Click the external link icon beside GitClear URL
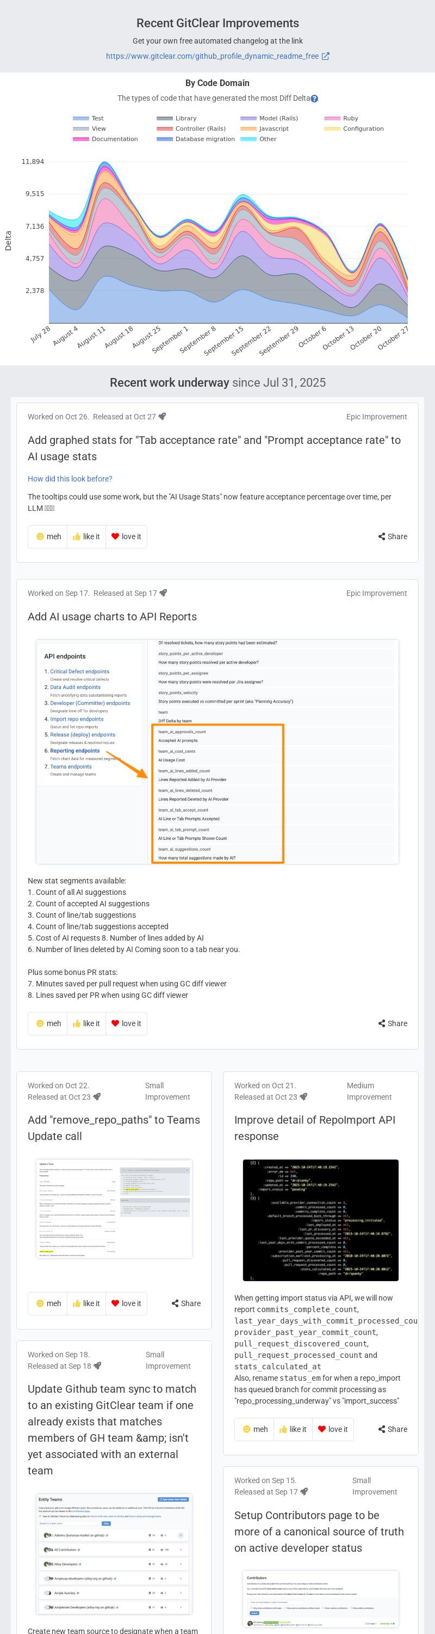 click(326, 57)
